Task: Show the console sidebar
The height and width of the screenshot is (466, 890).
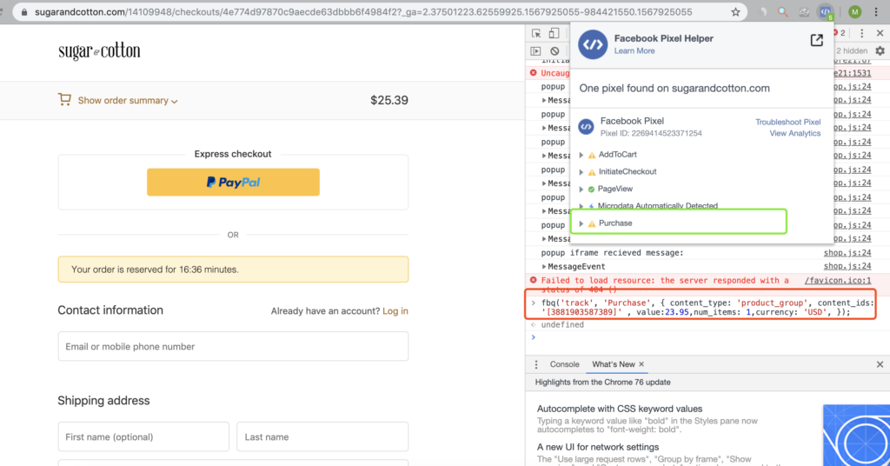Action: coord(535,51)
